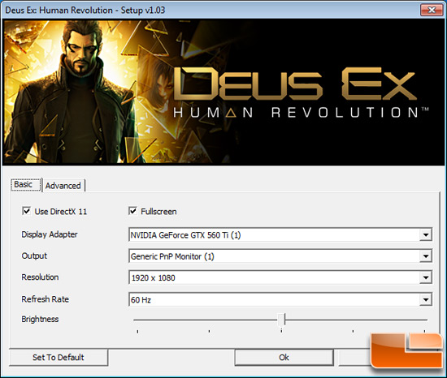Viewport: 447px width, 378px height.
Task: Open the Display Adapter dropdown arrow
Action: pyautogui.click(x=426, y=235)
